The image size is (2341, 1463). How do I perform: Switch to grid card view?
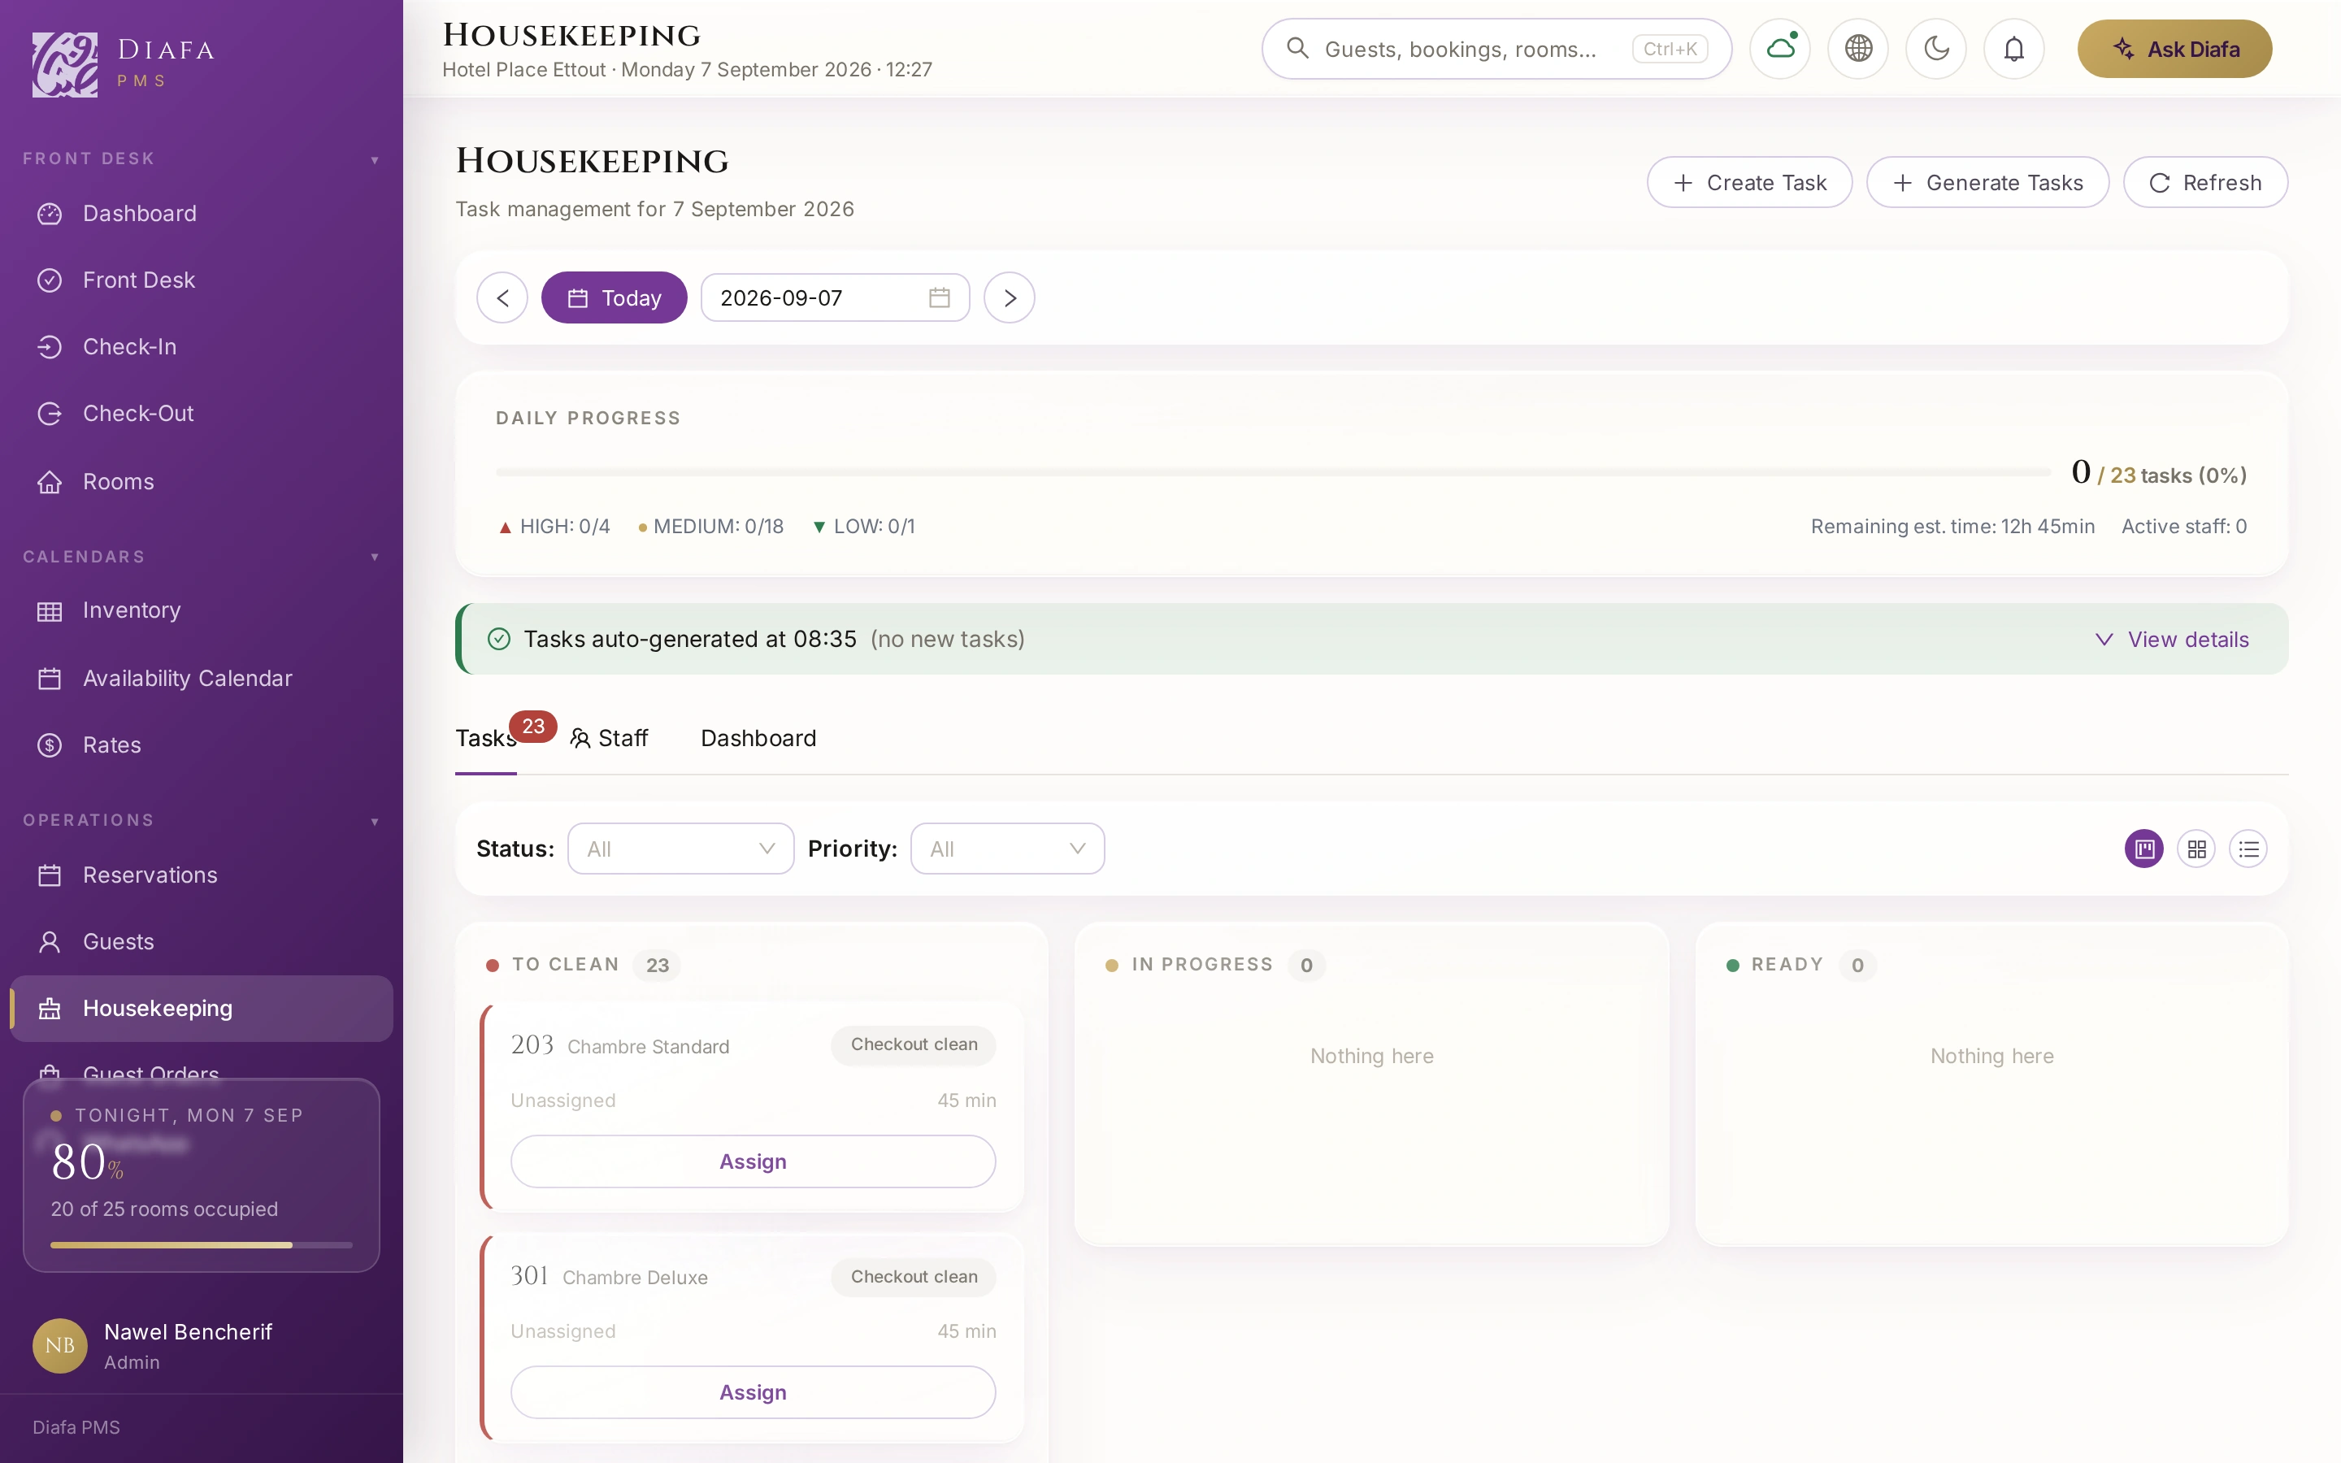click(x=2196, y=849)
